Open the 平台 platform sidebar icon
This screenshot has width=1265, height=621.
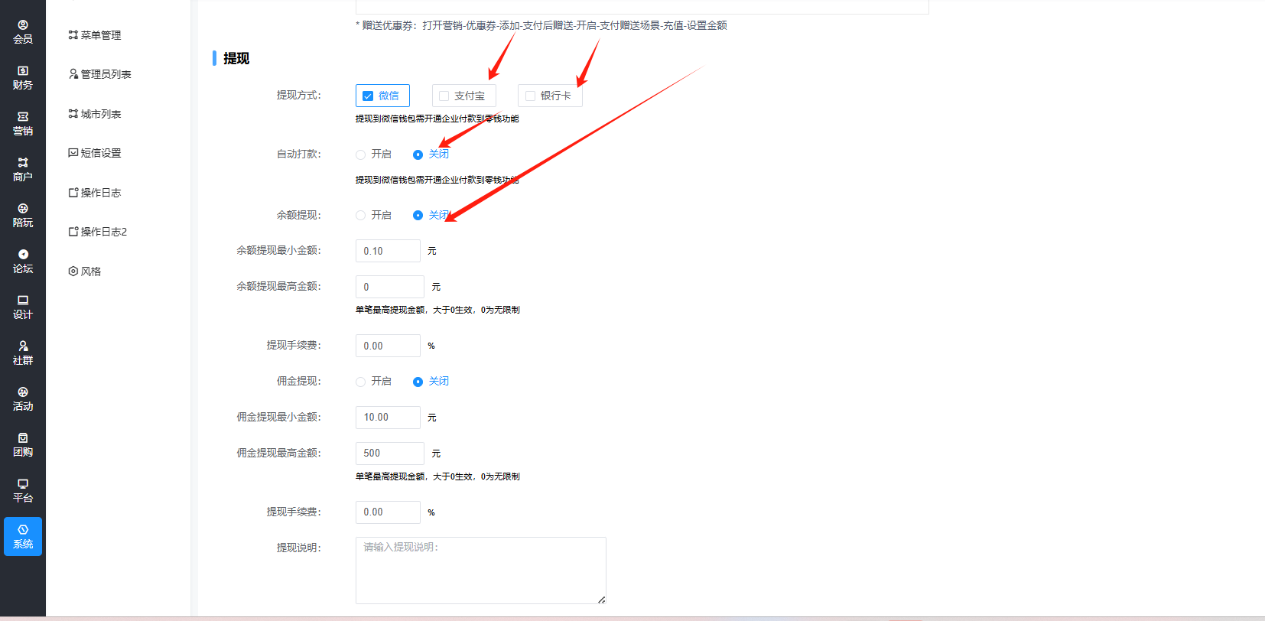(x=23, y=490)
